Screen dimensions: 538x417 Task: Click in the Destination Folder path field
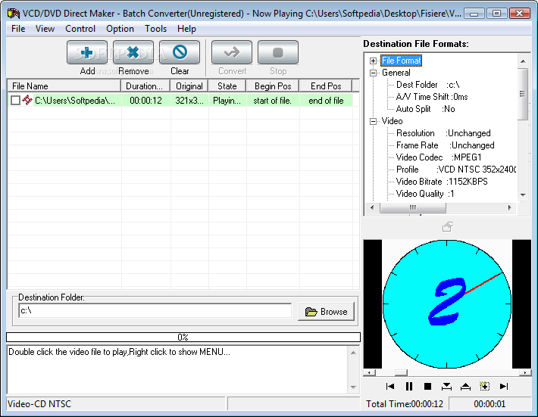(x=155, y=311)
